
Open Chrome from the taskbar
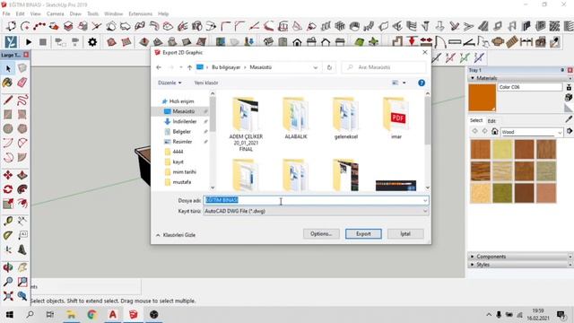[x=91, y=315]
